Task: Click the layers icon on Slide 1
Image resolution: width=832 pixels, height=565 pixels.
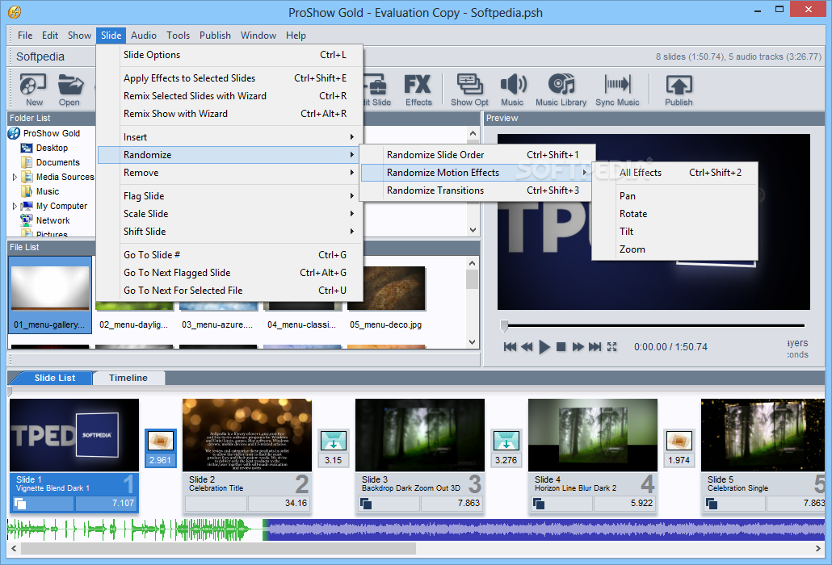Action: (x=20, y=504)
